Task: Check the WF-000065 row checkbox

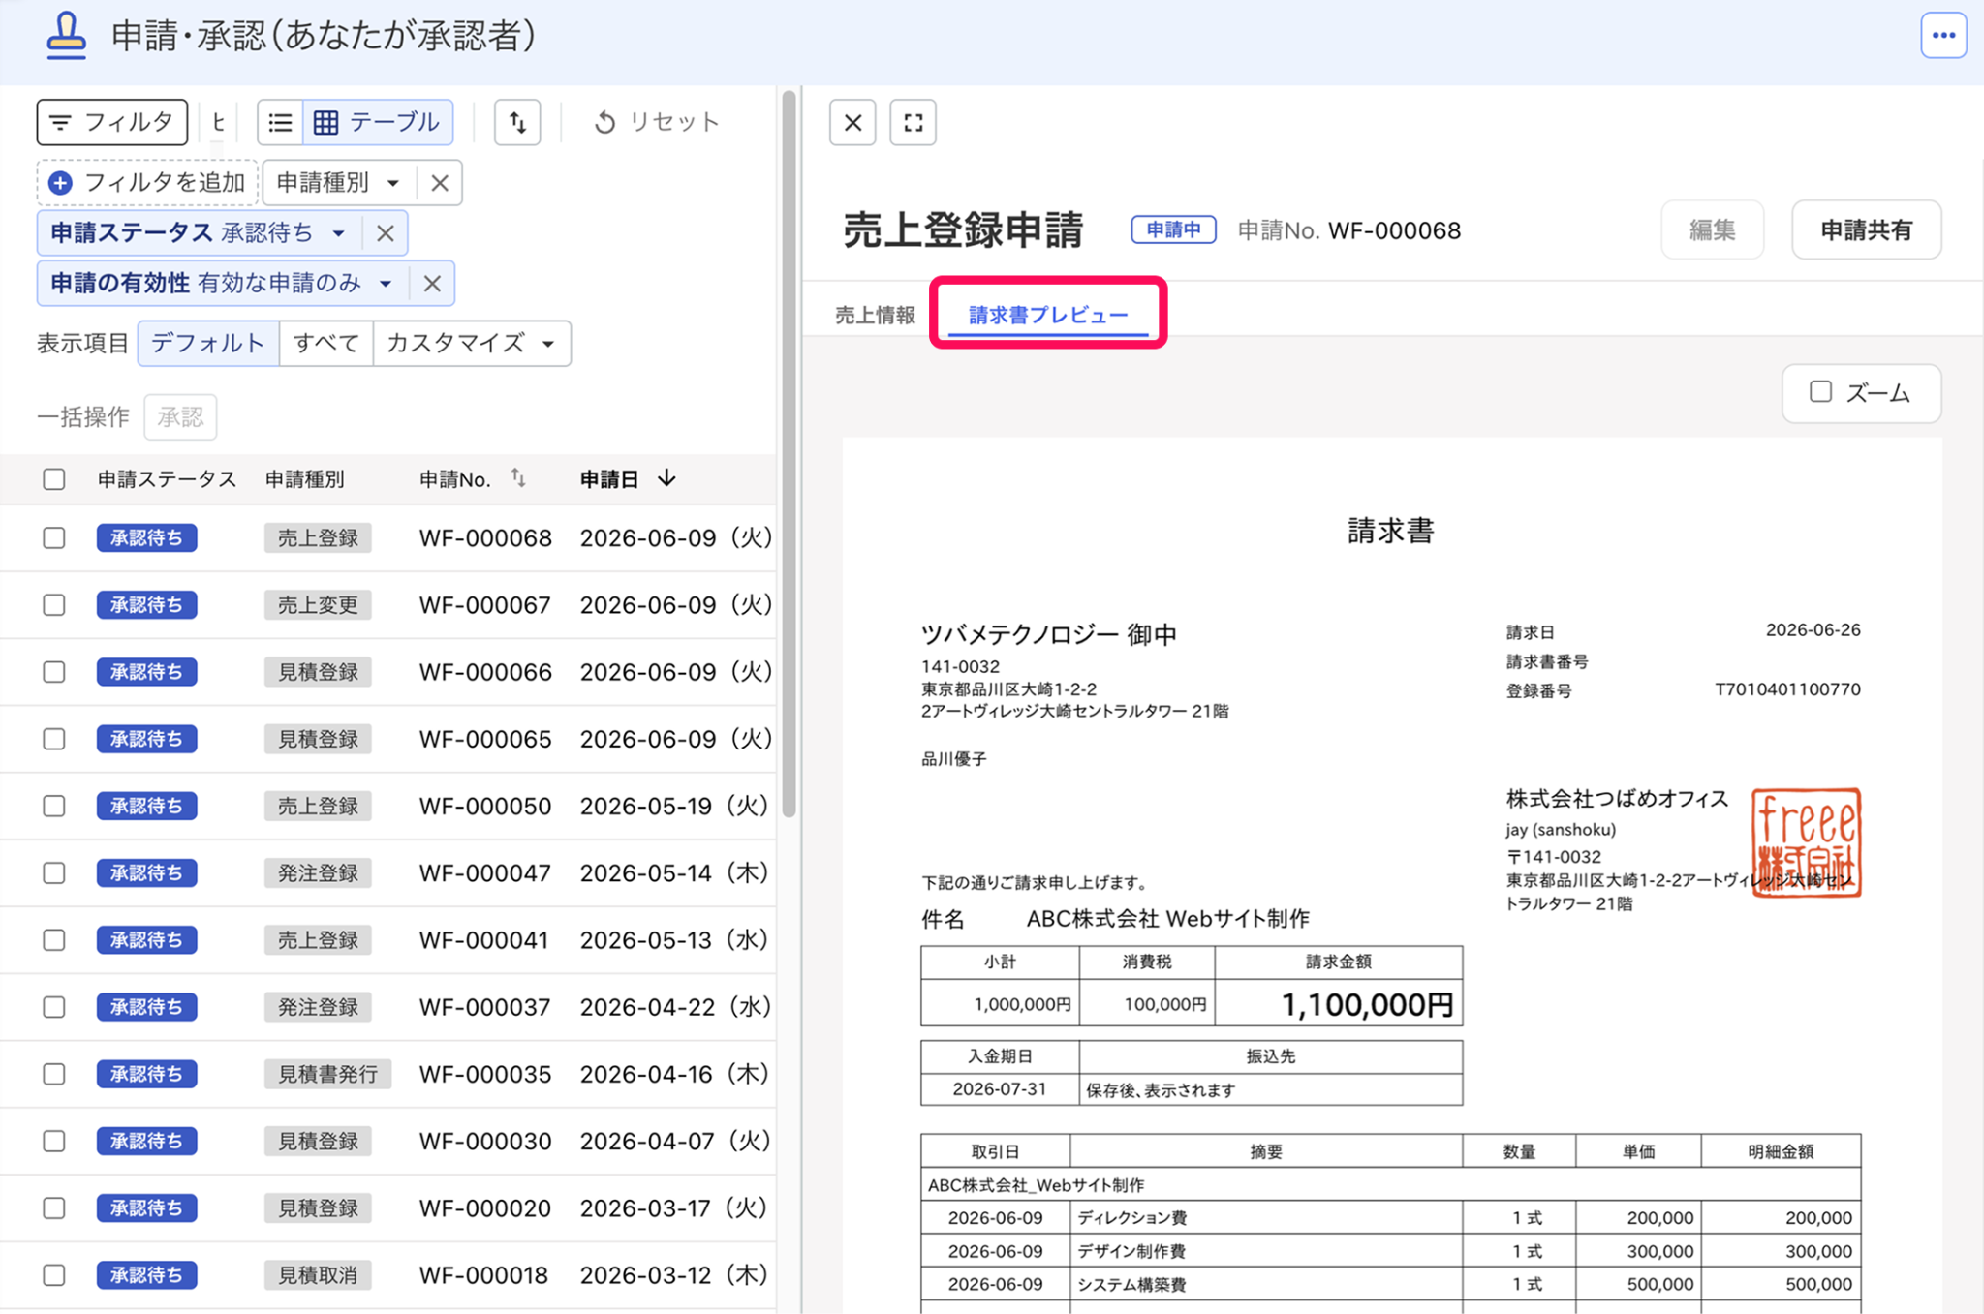Action: pos(54,739)
